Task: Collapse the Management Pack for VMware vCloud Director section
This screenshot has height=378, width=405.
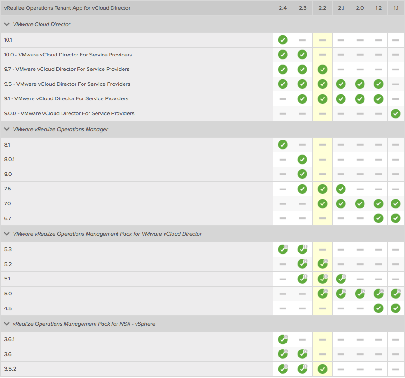Action: tap(7, 234)
